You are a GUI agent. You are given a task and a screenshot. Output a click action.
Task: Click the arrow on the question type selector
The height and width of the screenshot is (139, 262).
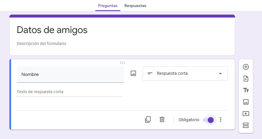220,74
